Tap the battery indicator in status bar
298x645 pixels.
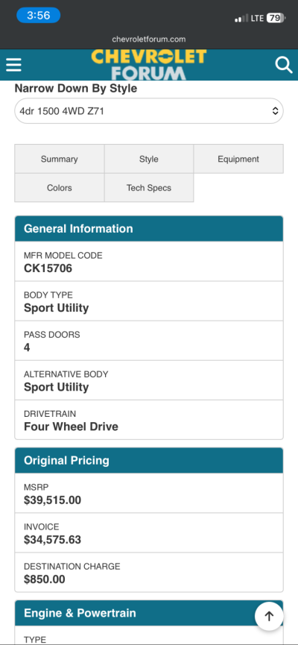click(x=276, y=18)
